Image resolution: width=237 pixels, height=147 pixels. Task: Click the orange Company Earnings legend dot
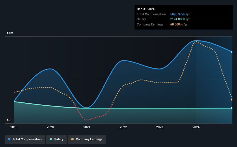[x=72, y=139]
